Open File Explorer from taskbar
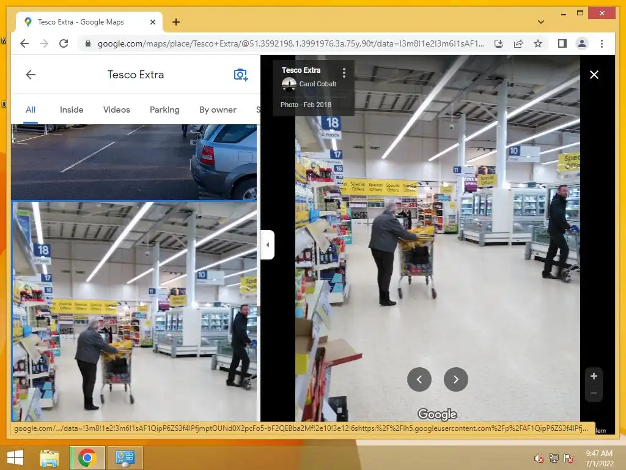Image resolution: width=626 pixels, height=470 pixels. [50, 458]
